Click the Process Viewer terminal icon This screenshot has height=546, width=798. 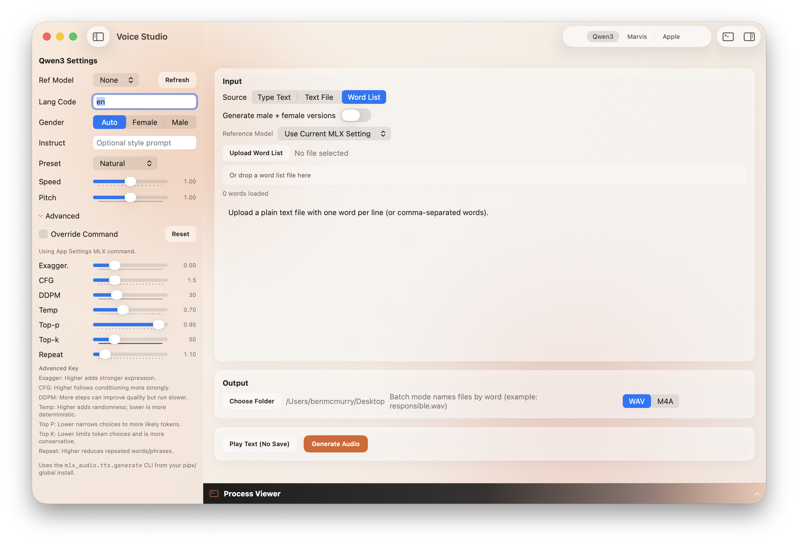[214, 494]
